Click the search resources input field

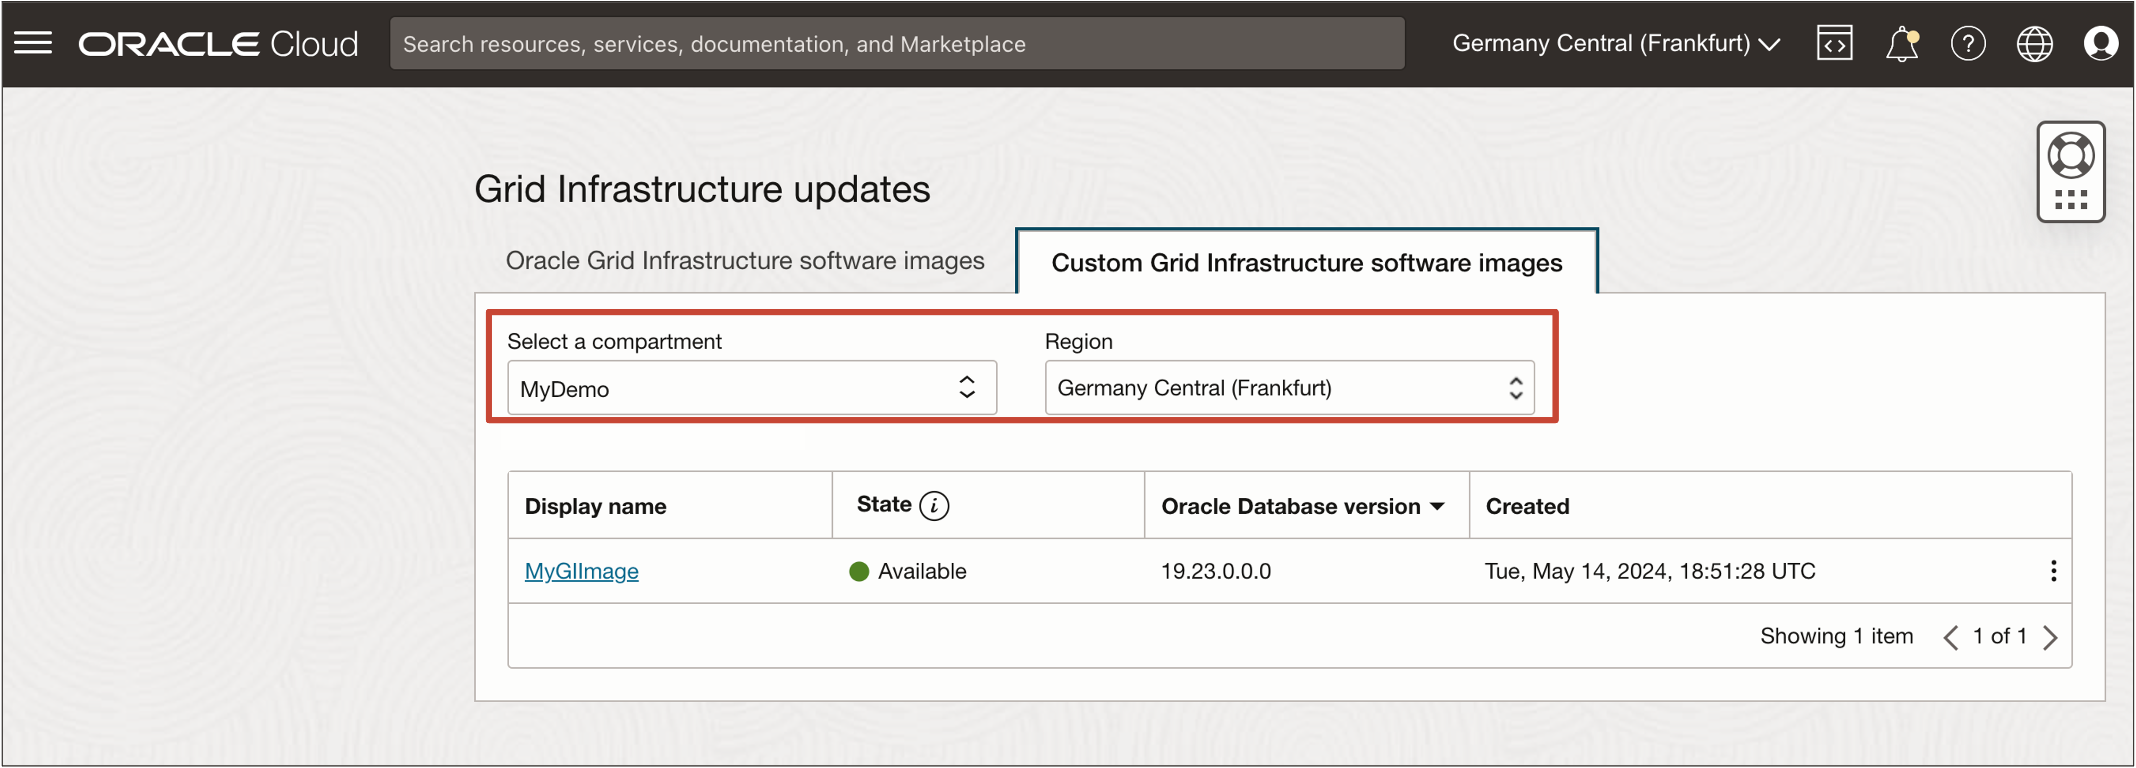coord(896,44)
